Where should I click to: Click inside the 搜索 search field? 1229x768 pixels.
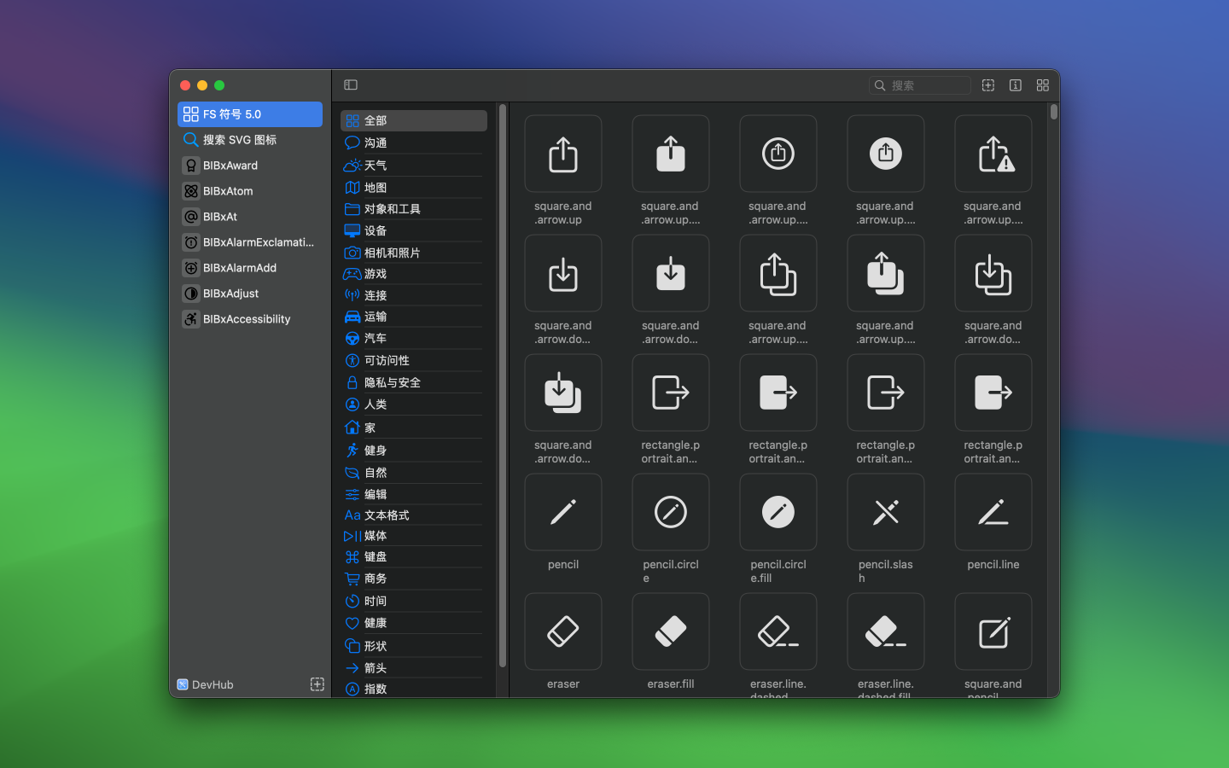920,85
